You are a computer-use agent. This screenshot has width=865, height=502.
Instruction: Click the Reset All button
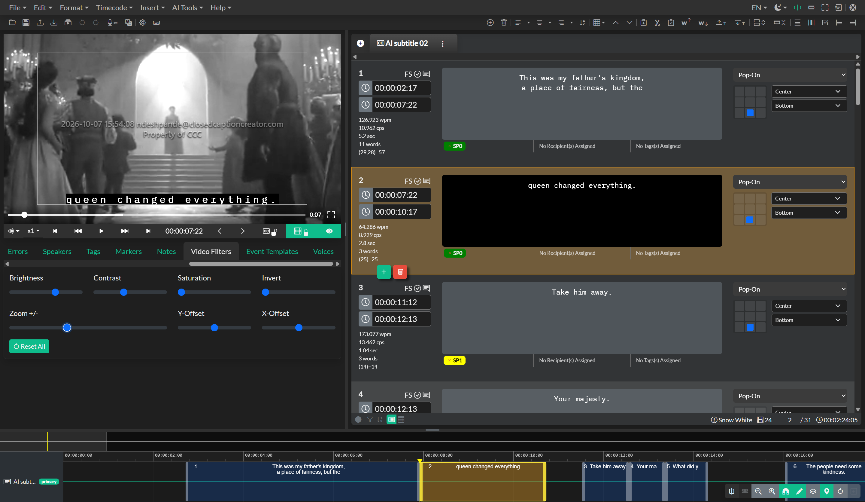coord(29,346)
